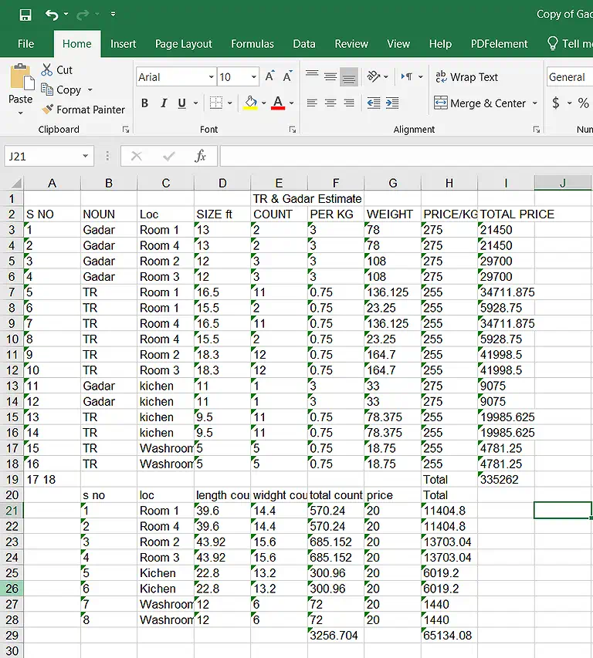Open the Alignment settings dialog launcher

point(537,130)
